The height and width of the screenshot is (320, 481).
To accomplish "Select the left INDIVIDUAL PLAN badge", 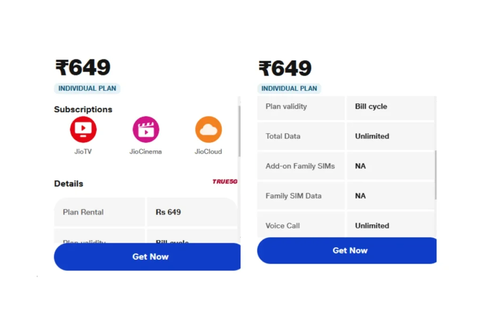I will [87, 89].
